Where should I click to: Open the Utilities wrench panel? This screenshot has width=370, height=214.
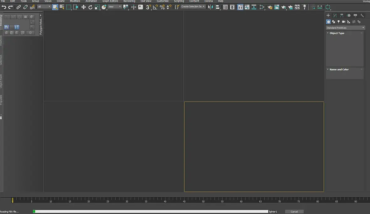(x=362, y=15)
